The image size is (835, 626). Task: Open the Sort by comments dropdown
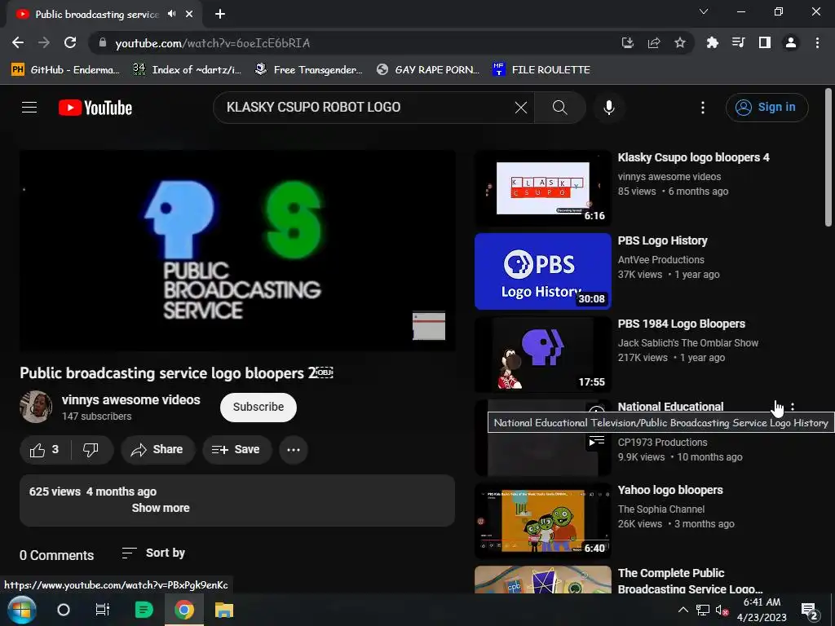153,553
